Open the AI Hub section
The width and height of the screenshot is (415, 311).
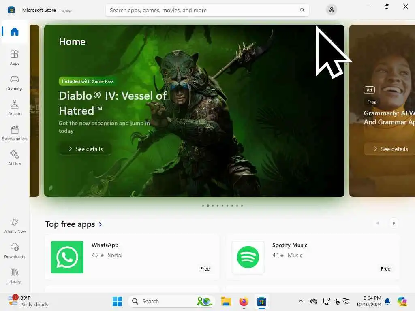(x=15, y=158)
